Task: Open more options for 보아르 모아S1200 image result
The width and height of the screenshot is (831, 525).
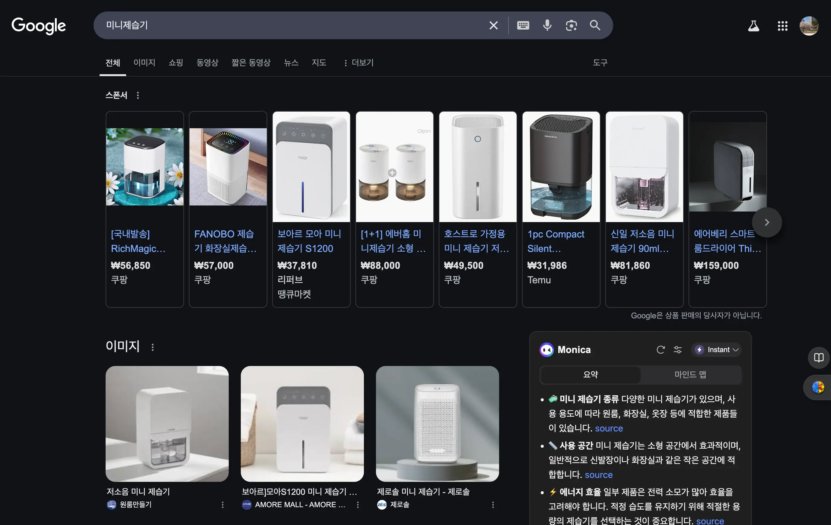Action: 358,505
